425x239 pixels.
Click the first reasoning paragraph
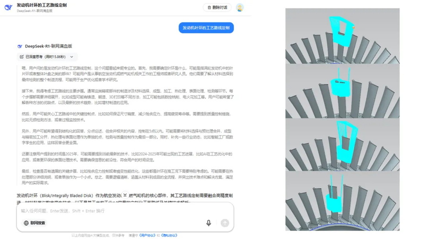[x=127, y=74]
